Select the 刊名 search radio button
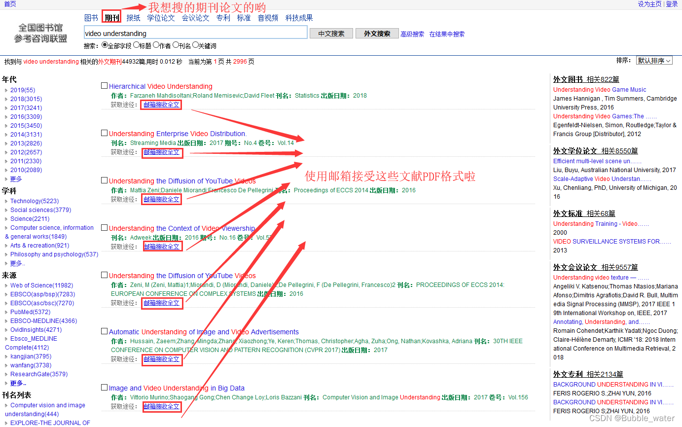This screenshot has width=682, height=427. (176, 45)
